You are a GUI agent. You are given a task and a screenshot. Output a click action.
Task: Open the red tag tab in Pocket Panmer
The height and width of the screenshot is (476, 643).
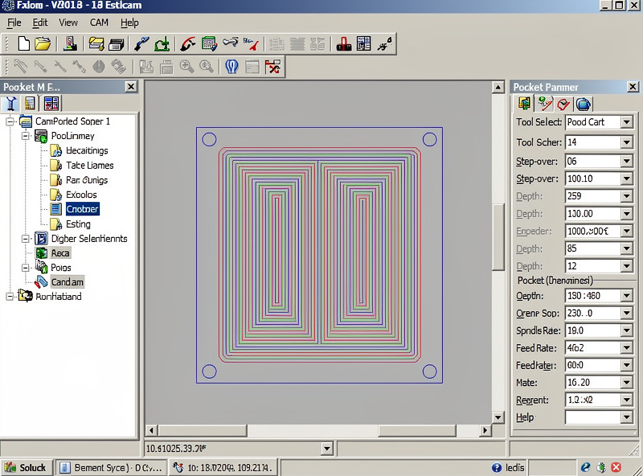pos(563,105)
